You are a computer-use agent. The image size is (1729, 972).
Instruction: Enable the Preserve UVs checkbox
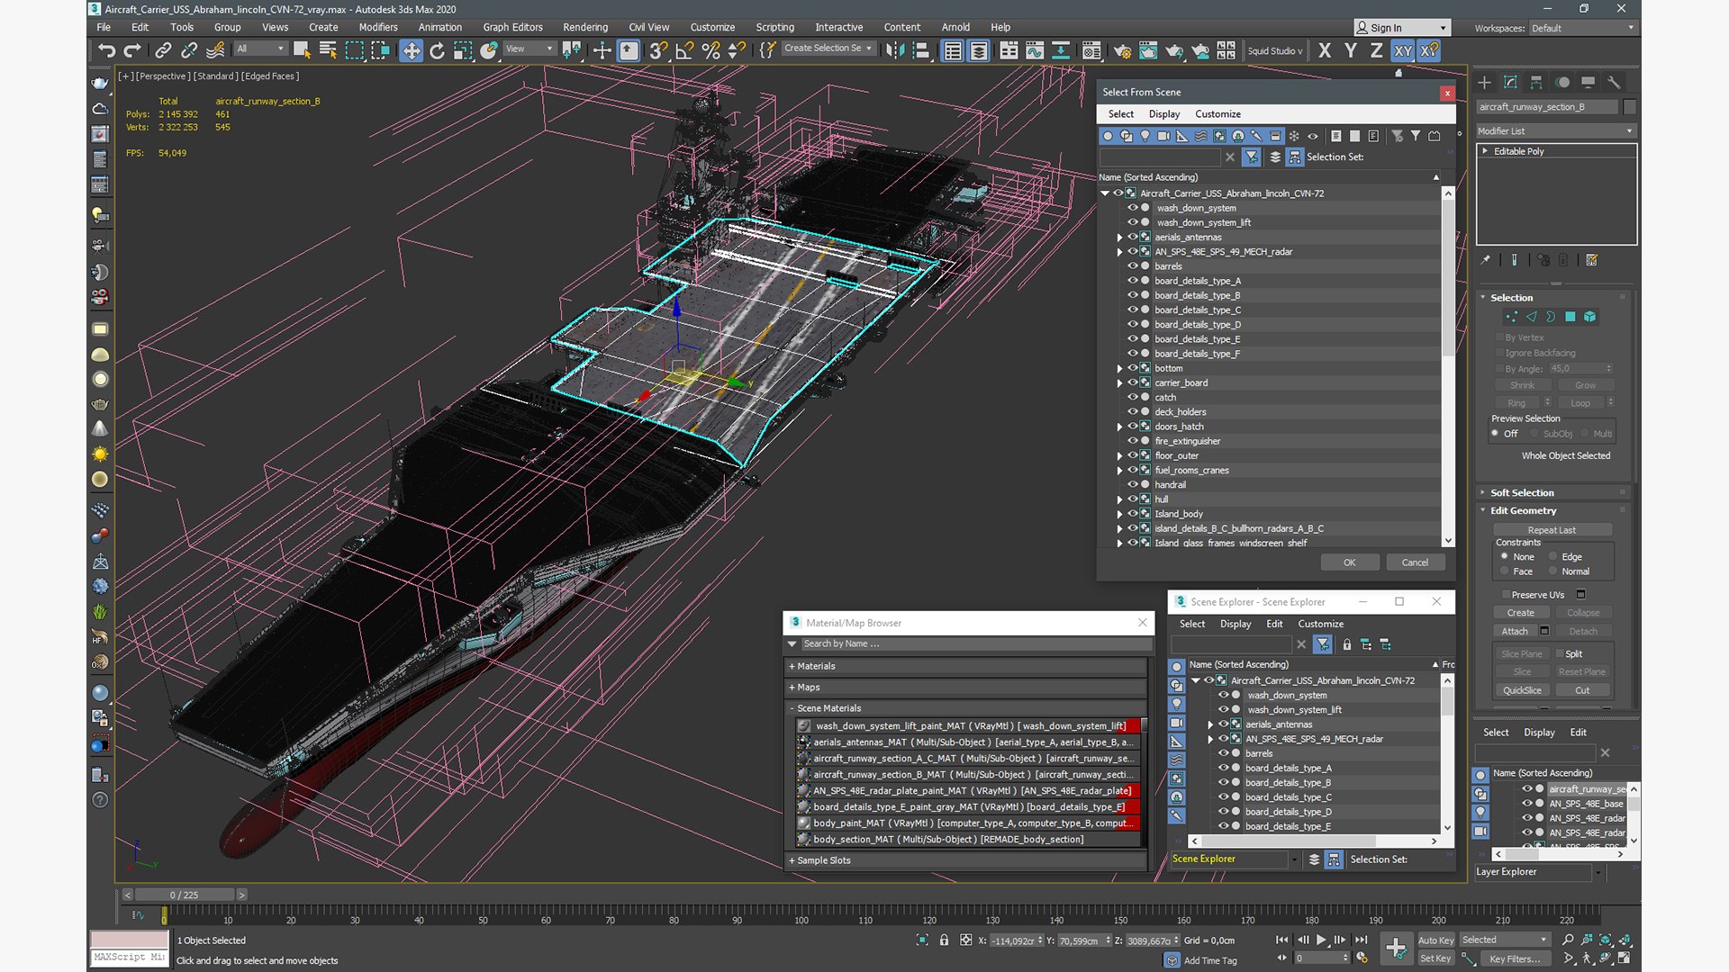pos(1505,595)
